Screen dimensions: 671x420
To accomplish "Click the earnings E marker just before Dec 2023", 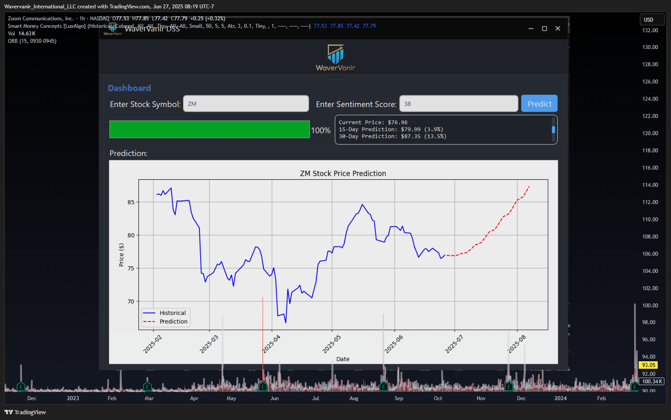I will 509,387.
